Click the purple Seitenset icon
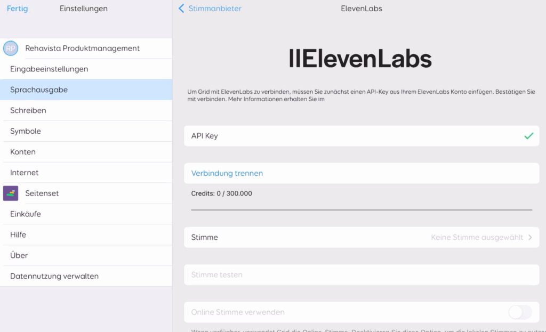 11,193
